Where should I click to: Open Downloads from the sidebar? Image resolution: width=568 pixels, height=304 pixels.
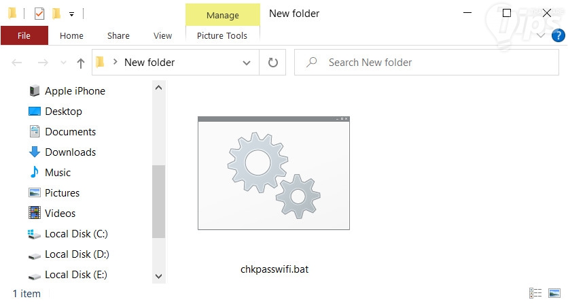pyautogui.click(x=70, y=152)
